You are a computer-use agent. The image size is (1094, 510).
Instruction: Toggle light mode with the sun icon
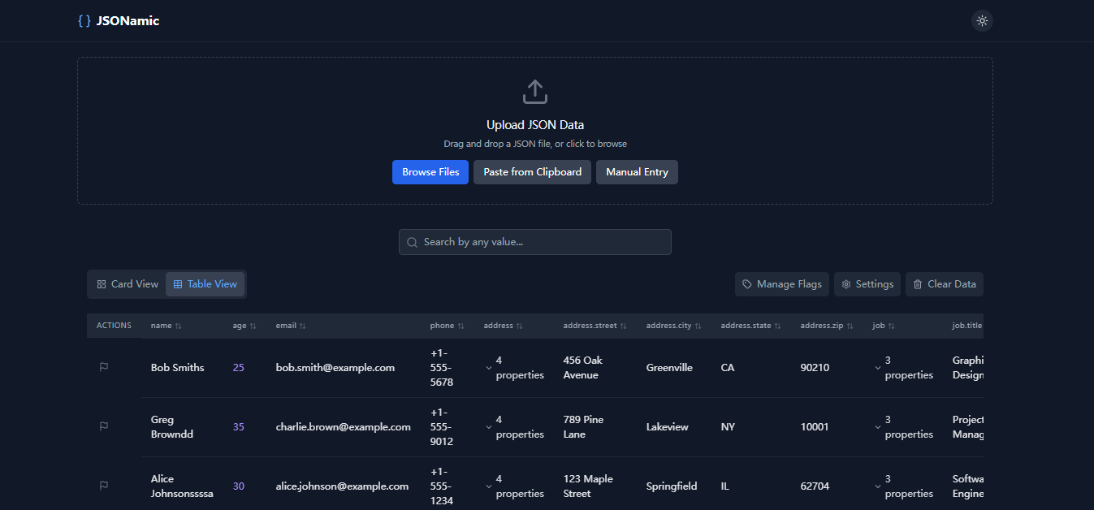(x=982, y=20)
